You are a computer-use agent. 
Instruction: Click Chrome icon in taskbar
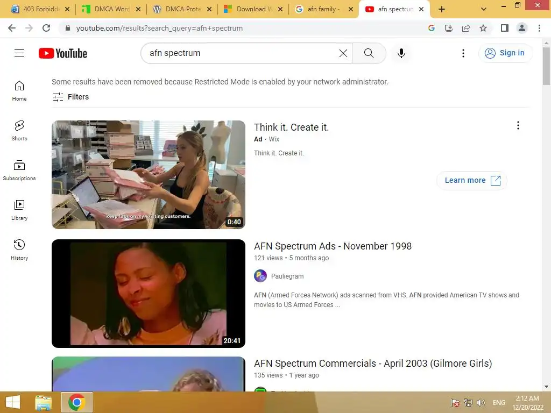pos(76,402)
